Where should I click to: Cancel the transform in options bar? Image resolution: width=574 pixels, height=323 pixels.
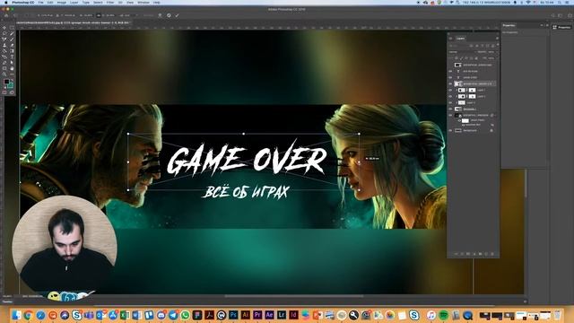point(169,15)
